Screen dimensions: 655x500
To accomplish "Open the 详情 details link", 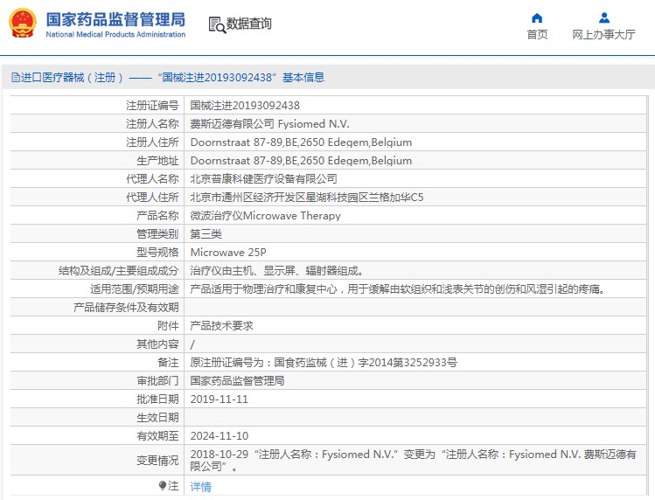I will pyautogui.click(x=200, y=487).
